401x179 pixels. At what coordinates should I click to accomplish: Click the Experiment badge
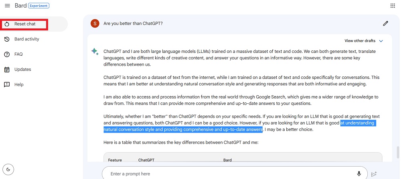coord(38,6)
